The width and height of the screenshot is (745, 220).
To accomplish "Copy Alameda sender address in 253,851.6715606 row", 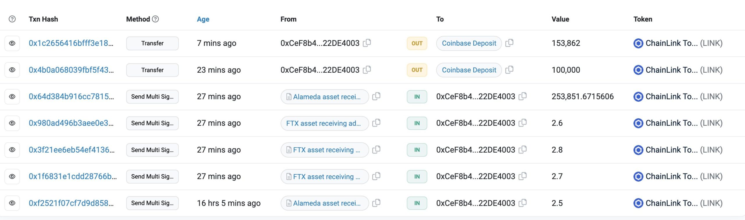I will click(x=376, y=96).
